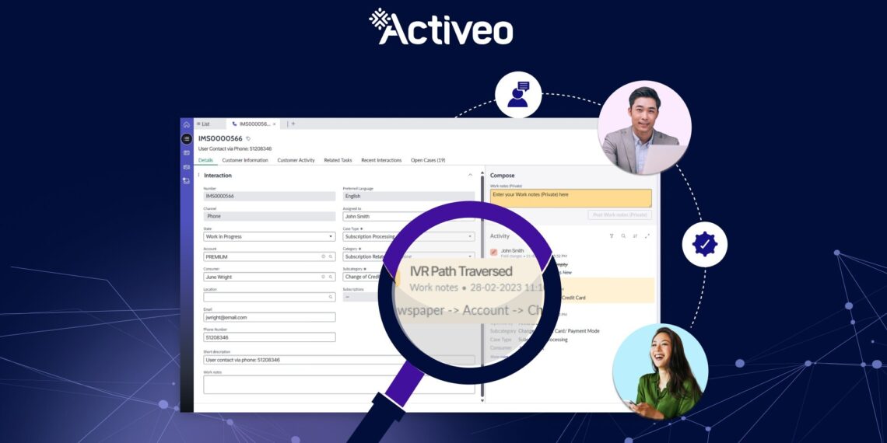Click the form's vertical scrollbar down arrow
The image size is (887, 443).
[482, 400]
